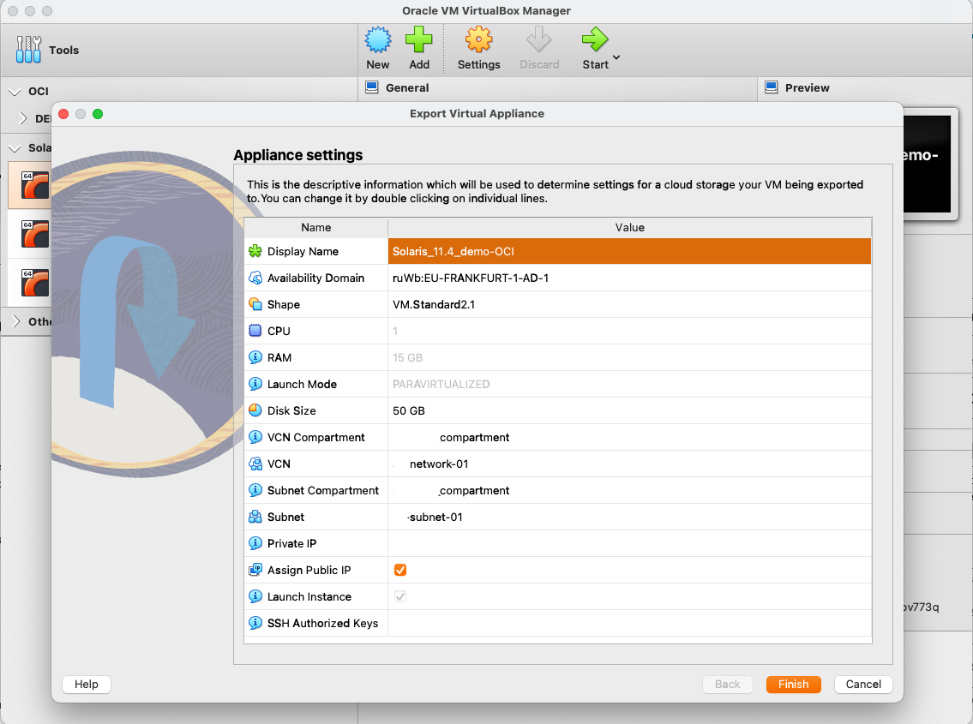Click the CPU chip icon

click(255, 331)
